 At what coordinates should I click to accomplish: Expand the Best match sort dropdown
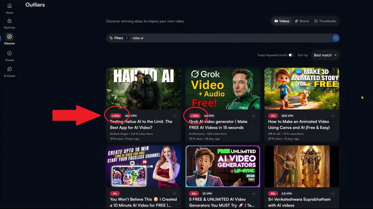click(325, 55)
